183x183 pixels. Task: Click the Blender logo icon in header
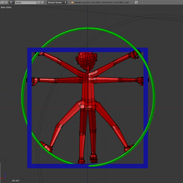pos(72,2)
